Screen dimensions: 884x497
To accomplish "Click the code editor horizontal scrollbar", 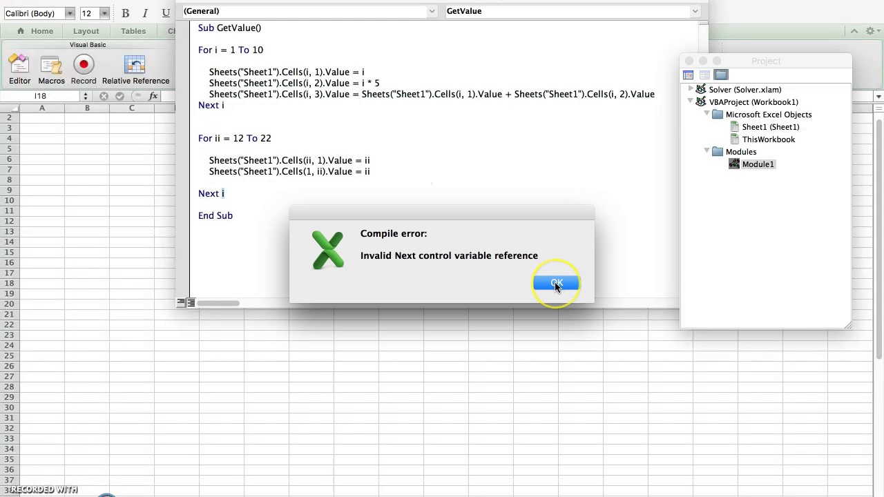I will pos(218,303).
